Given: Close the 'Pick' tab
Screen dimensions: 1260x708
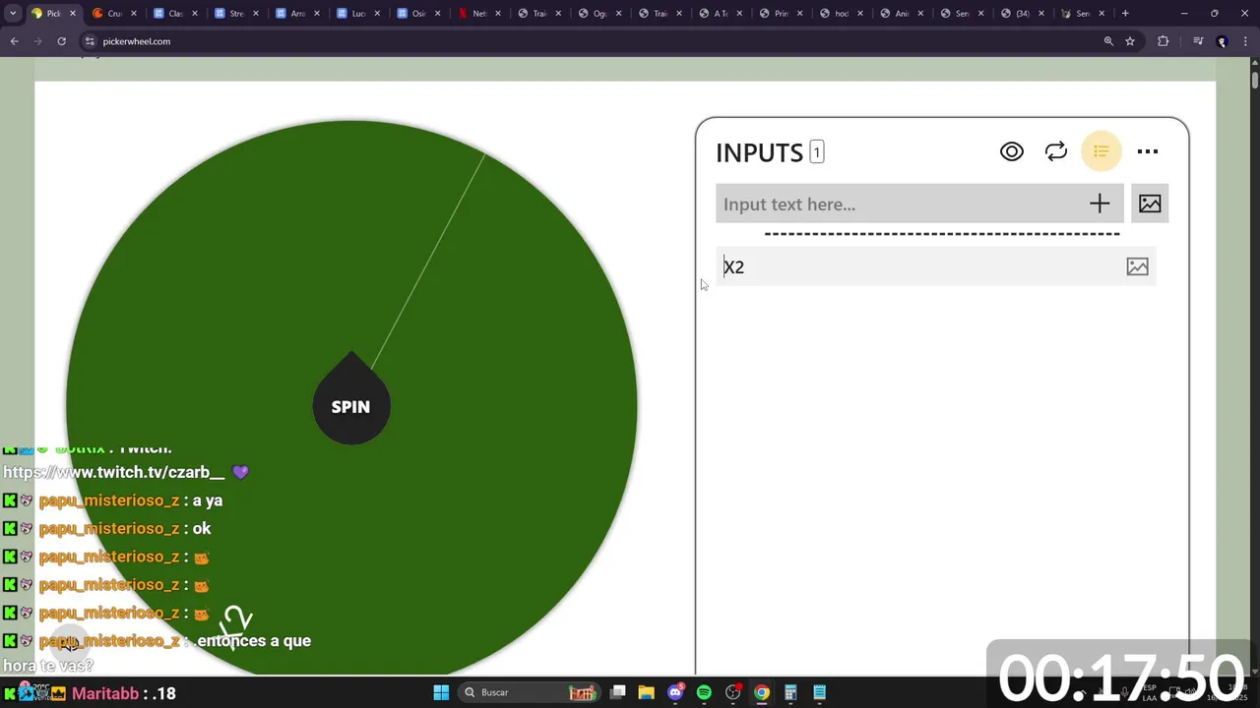Looking at the screenshot, I should pos(72,14).
